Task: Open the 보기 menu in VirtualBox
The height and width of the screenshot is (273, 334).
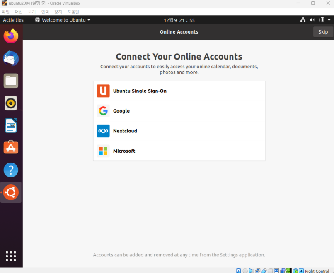Action: pos(32,12)
